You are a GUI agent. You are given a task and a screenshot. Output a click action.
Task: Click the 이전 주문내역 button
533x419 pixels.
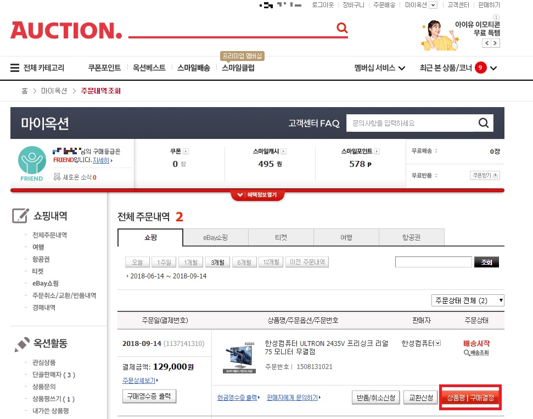tap(307, 262)
